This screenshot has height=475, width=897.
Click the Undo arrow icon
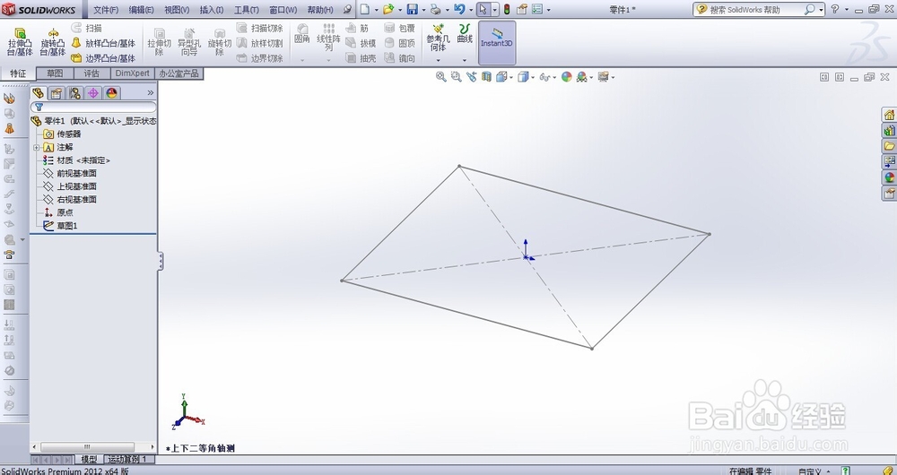click(x=458, y=9)
